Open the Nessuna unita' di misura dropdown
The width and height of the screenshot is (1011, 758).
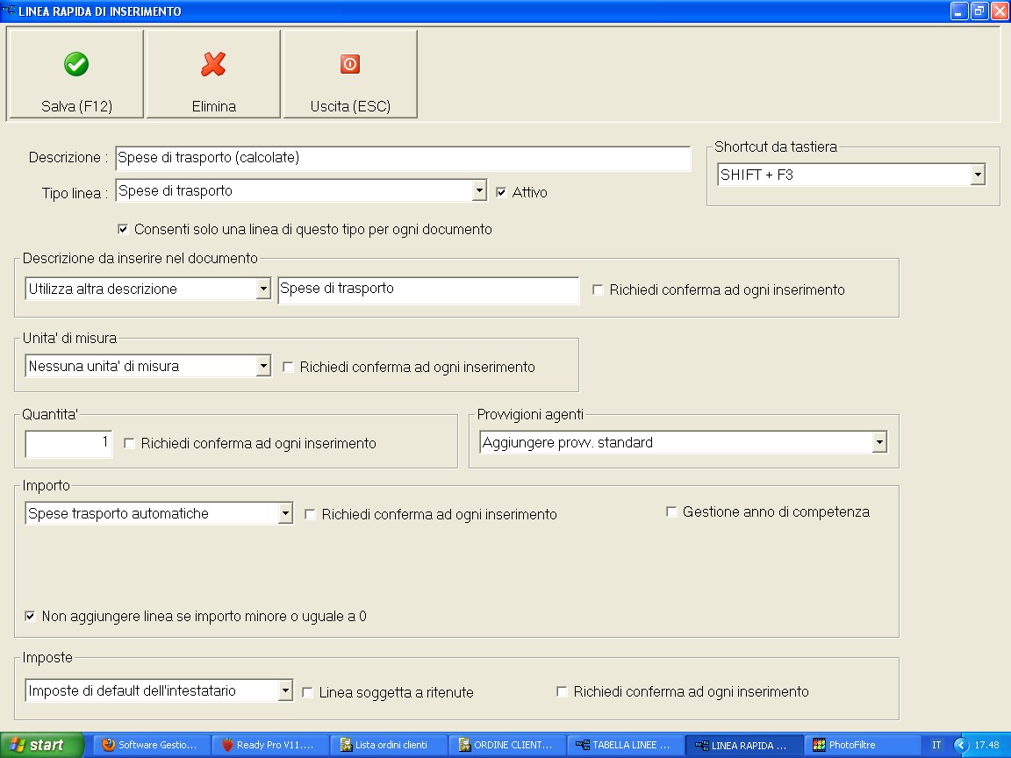tap(263, 366)
